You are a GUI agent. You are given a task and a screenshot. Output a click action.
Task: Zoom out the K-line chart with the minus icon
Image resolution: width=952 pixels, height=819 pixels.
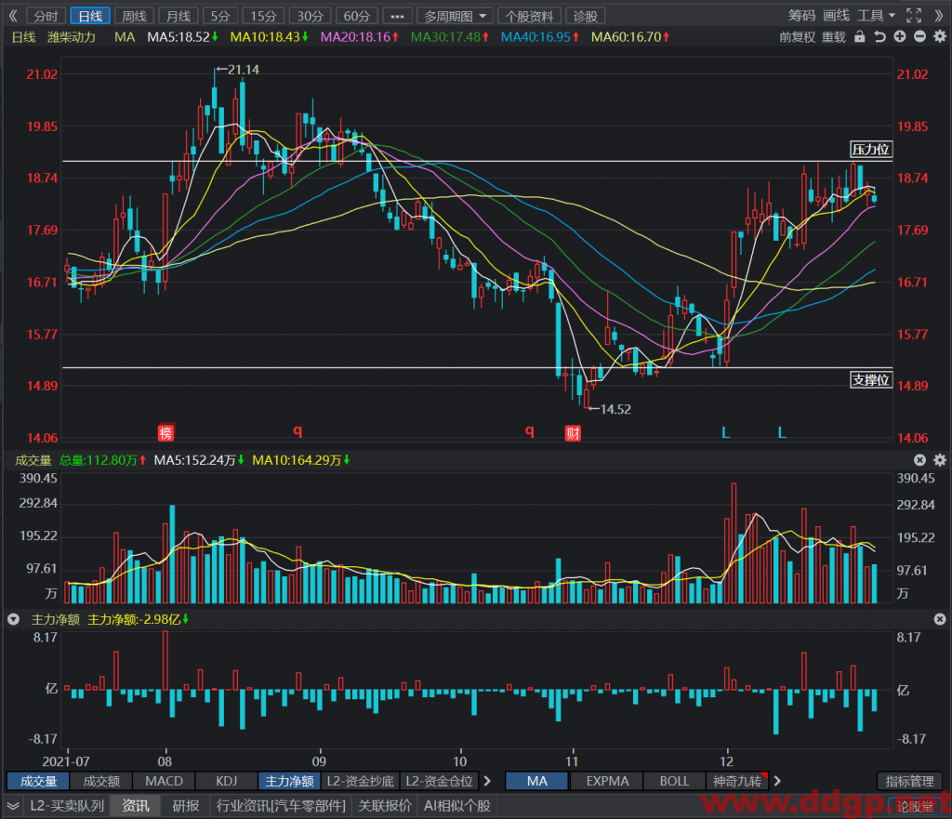[x=919, y=37]
